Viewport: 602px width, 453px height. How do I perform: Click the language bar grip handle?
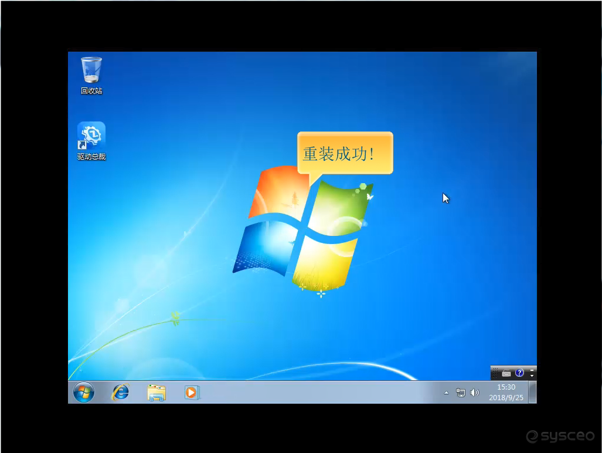pyautogui.click(x=495, y=373)
